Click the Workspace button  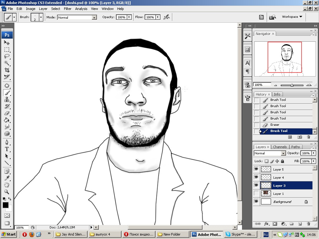point(292,17)
